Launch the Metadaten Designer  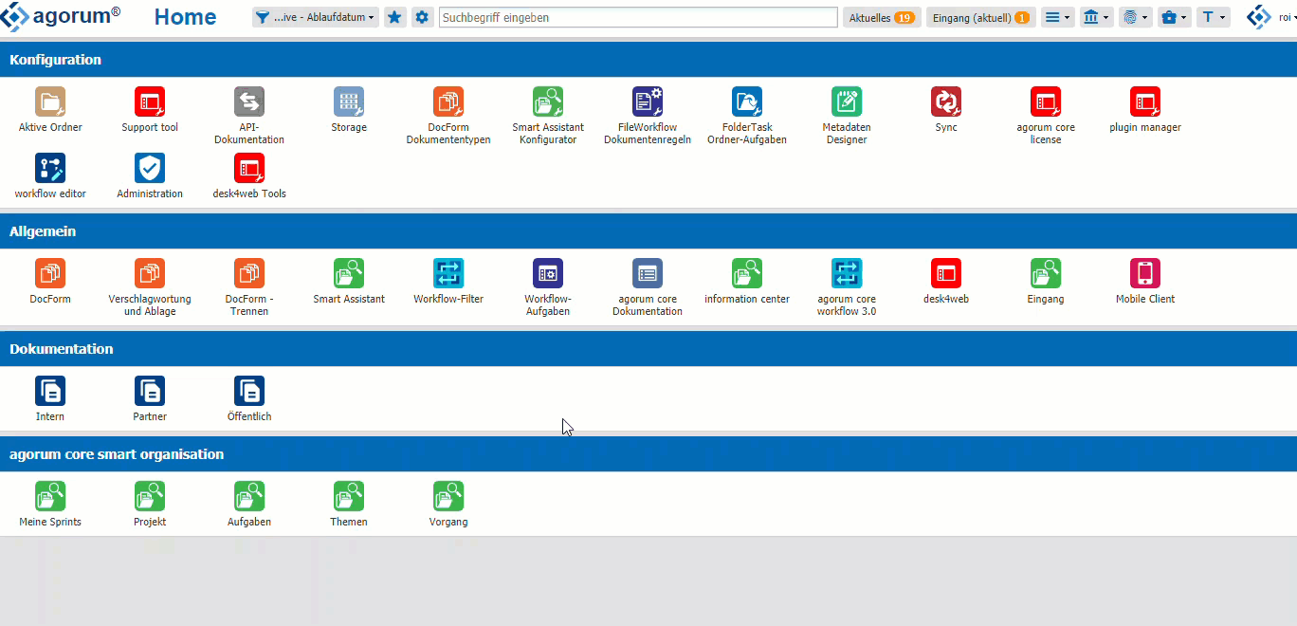[847, 101]
